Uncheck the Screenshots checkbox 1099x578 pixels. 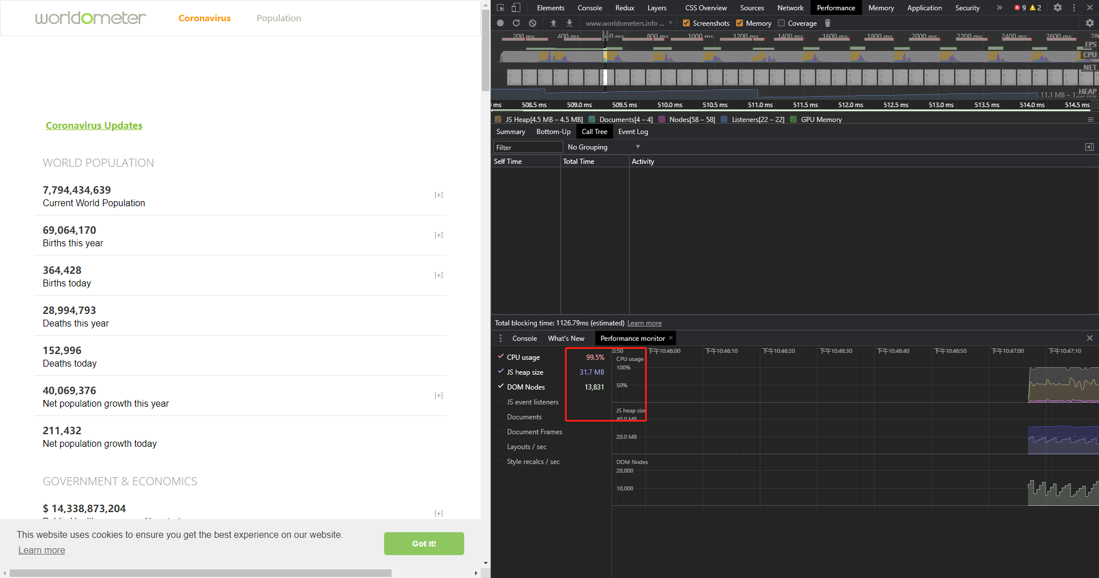pos(686,23)
